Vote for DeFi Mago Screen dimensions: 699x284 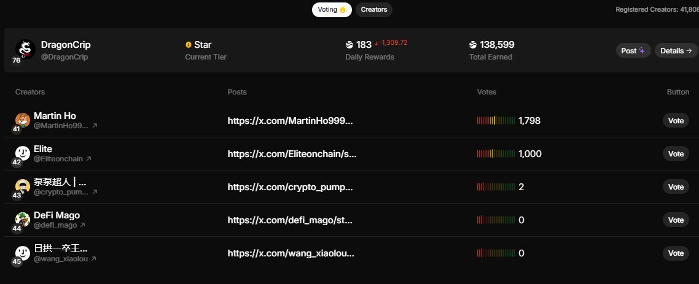click(x=676, y=220)
